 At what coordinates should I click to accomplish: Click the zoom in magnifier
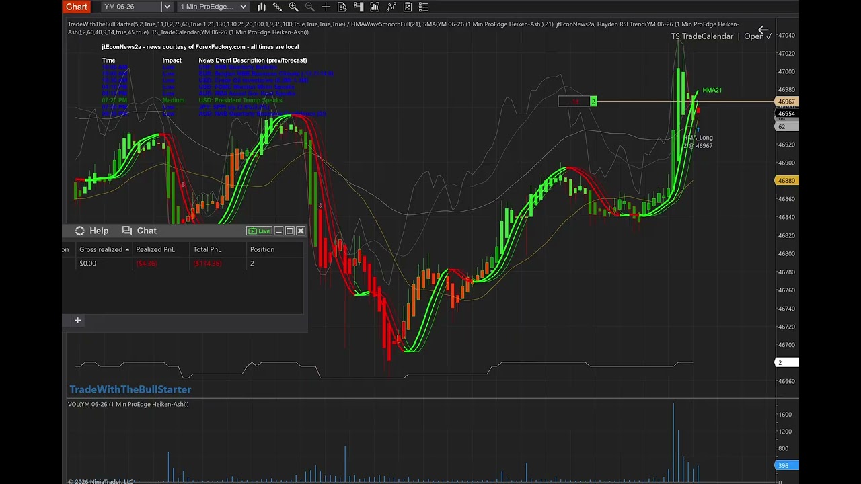click(x=293, y=7)
